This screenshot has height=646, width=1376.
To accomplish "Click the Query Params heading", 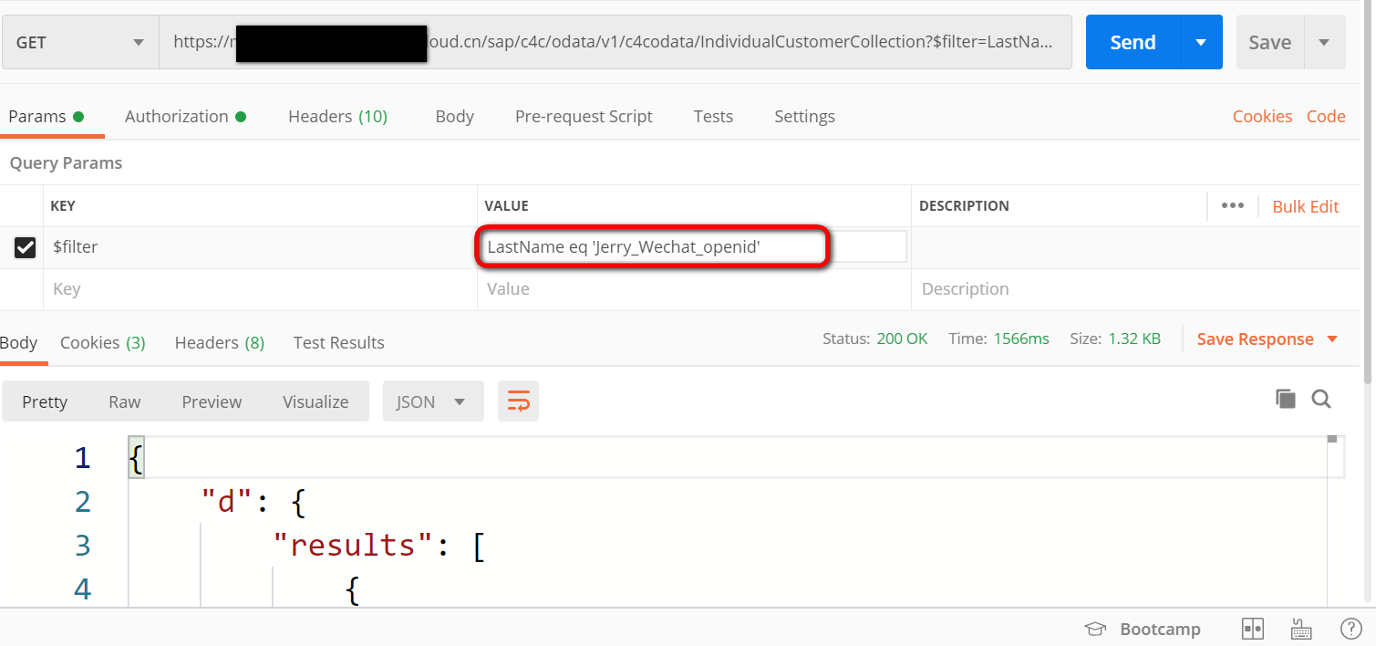I will (x=66, y=163).
